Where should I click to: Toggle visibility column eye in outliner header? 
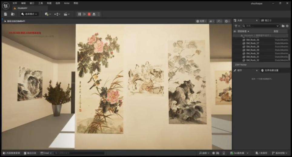(235, 31)
